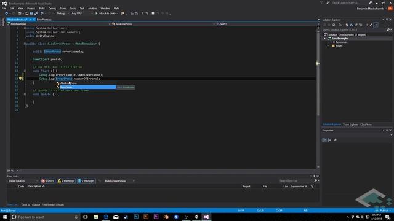Click the lightbulb quick actions icon
Image resolution: width=394 pixels, height=221 pixels.
pyautogui.click(x=20, y=79)
